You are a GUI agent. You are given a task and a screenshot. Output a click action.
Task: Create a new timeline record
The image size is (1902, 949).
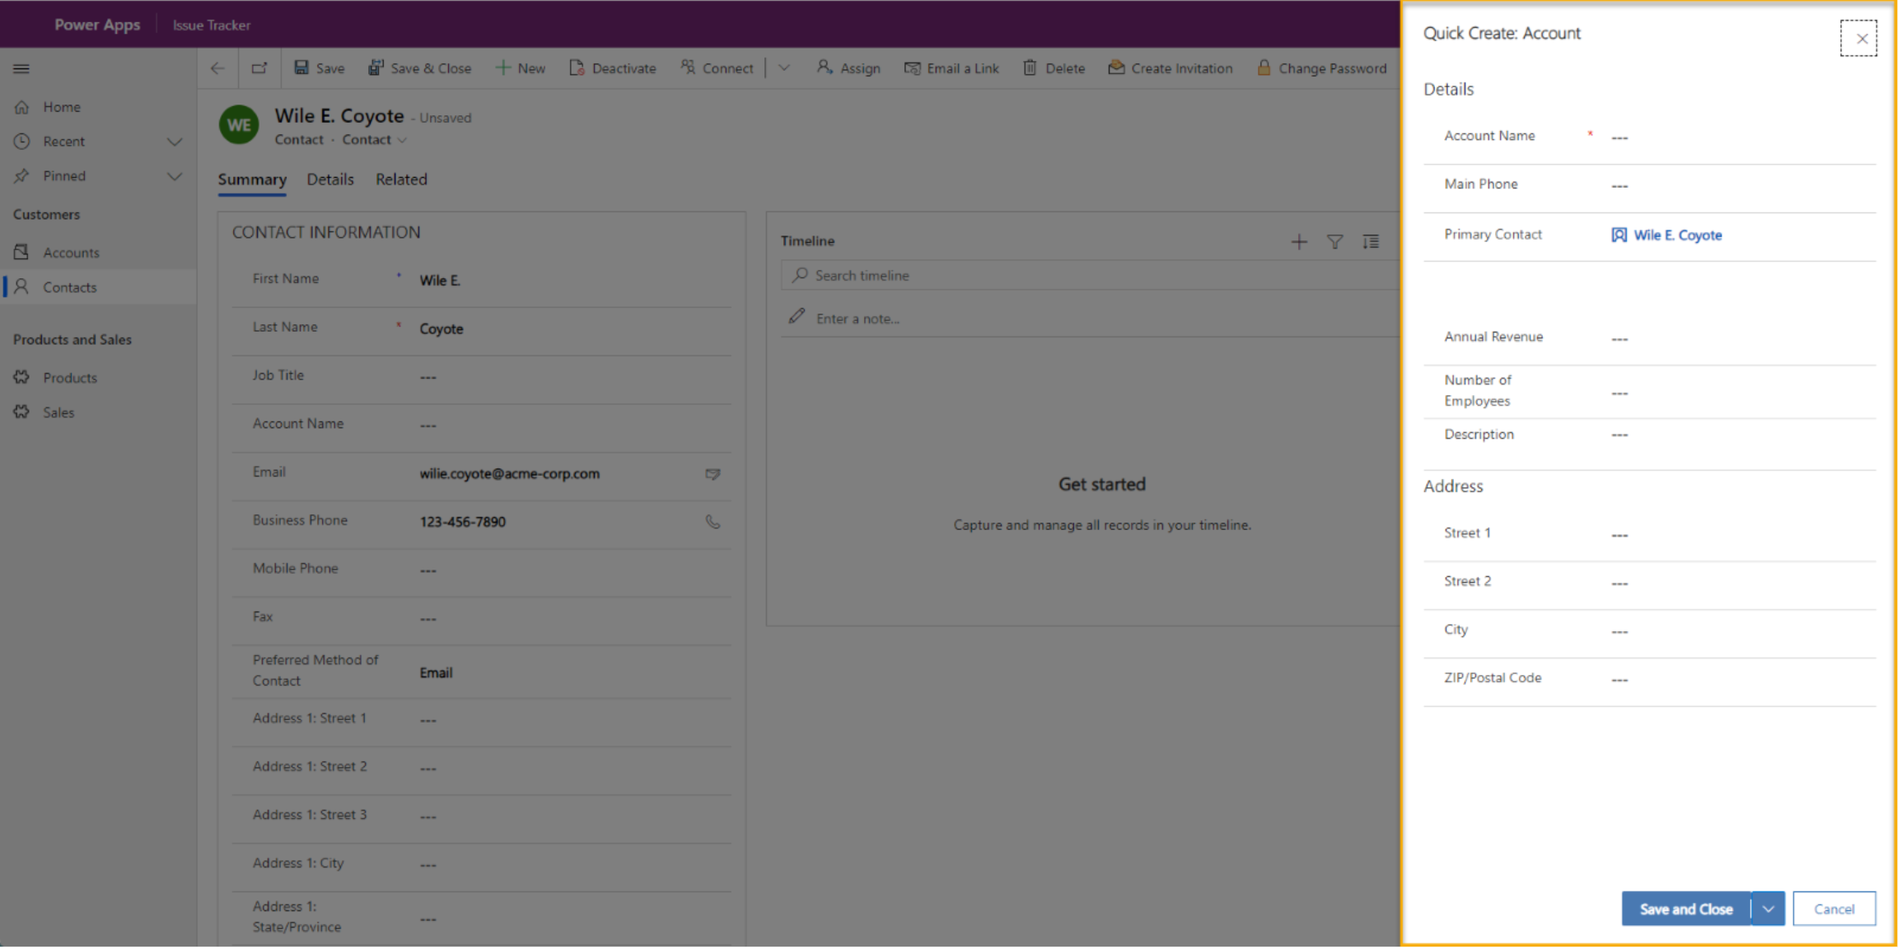(x=1298, y=241)
